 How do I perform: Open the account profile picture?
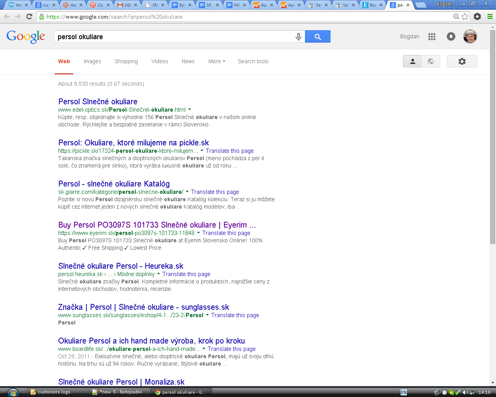470,36
